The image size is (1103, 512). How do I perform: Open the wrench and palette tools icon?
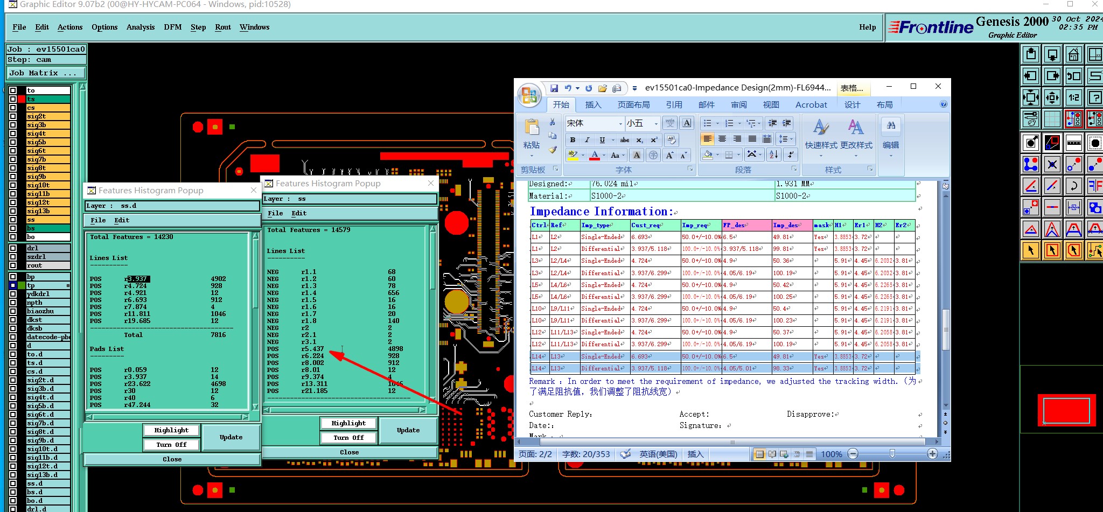1031,119
